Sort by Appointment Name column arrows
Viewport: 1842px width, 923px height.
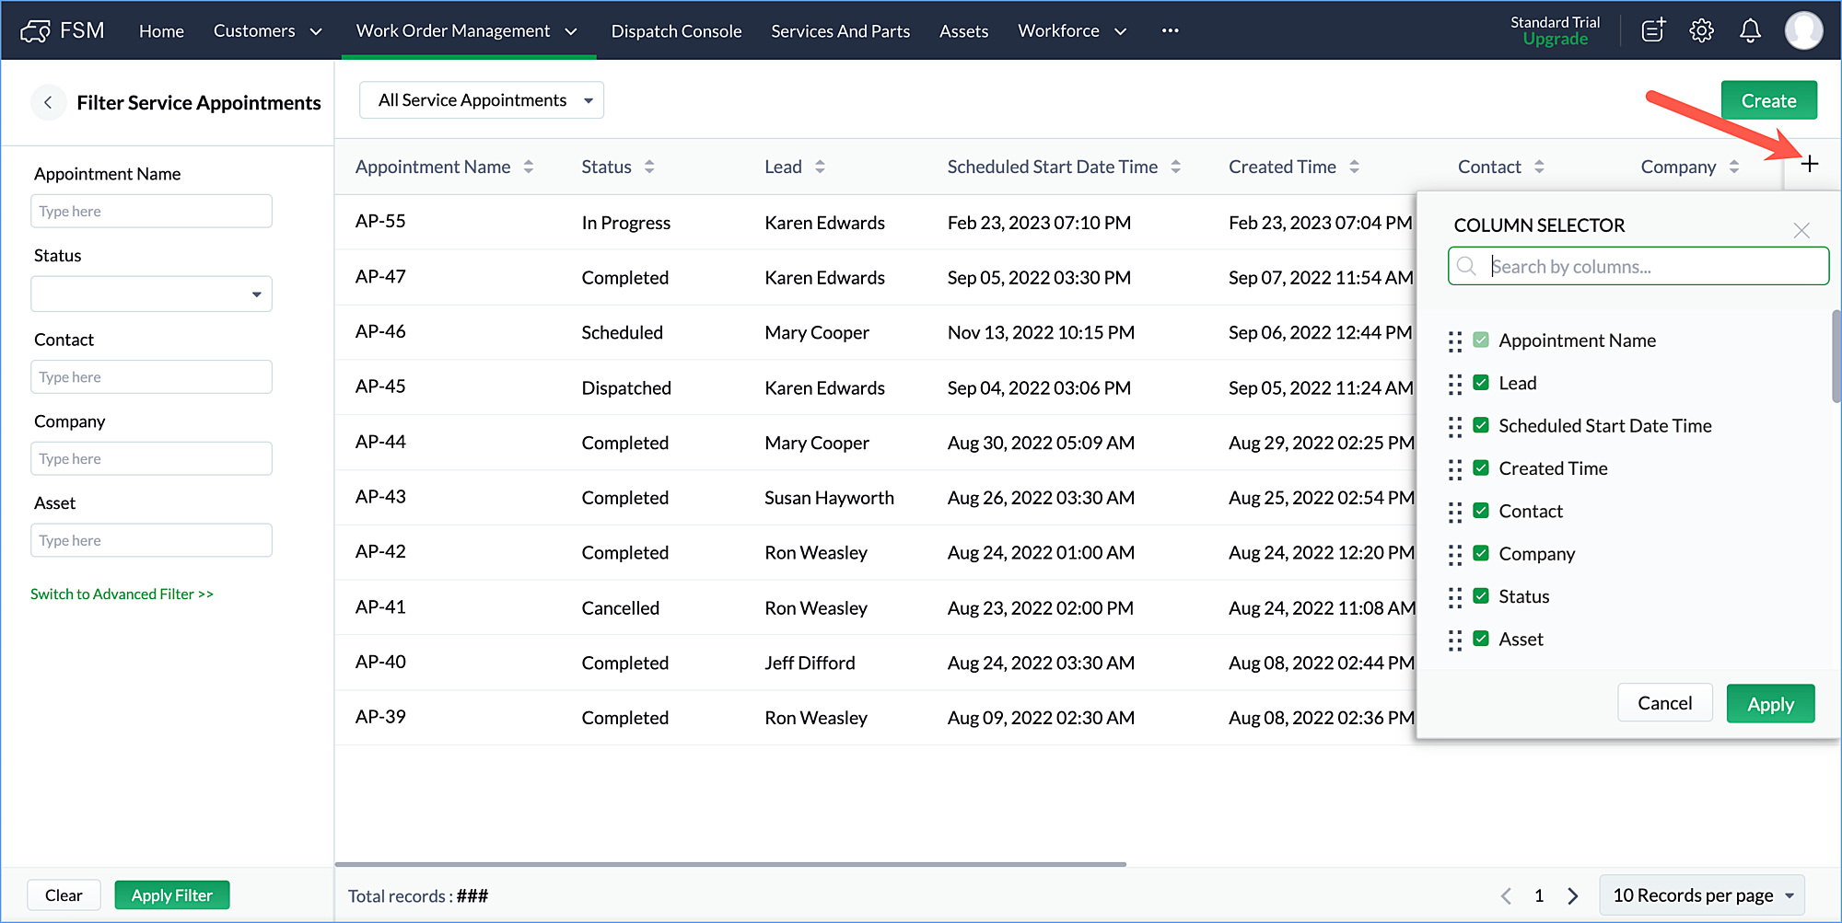tap(529, 167)
